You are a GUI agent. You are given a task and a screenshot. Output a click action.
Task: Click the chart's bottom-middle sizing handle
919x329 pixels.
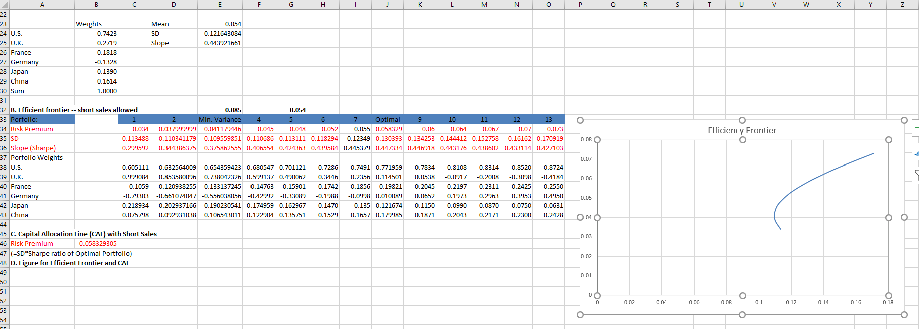[742, 315]
